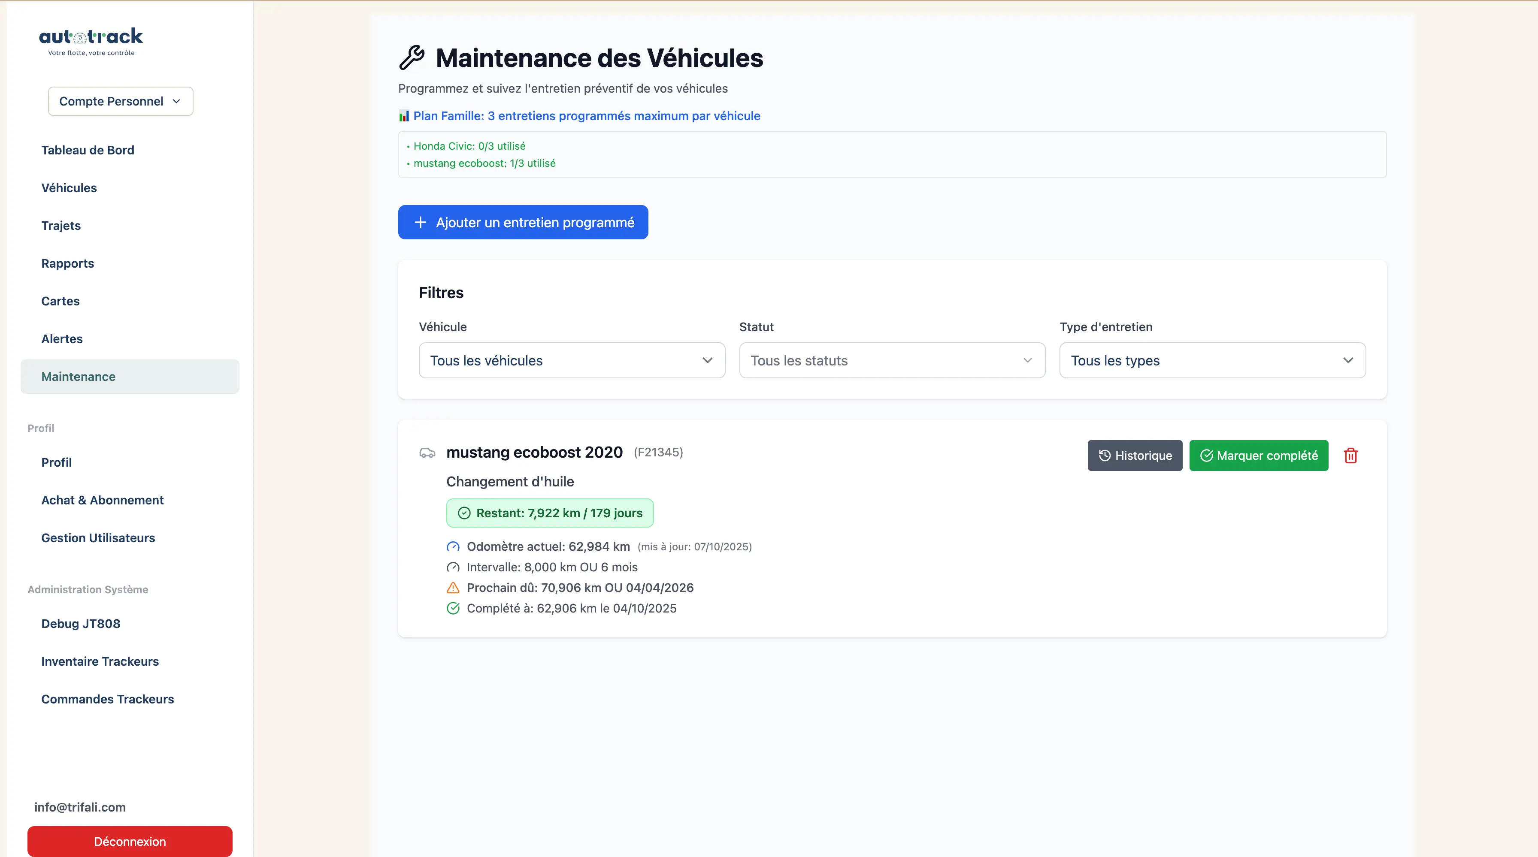Go to Tableau de Bord
This screenshot has height=857, width=1538.
pyautogui.click(x=88, y=151)
